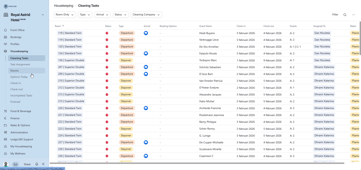Click the Ext button

coord(15,164)
